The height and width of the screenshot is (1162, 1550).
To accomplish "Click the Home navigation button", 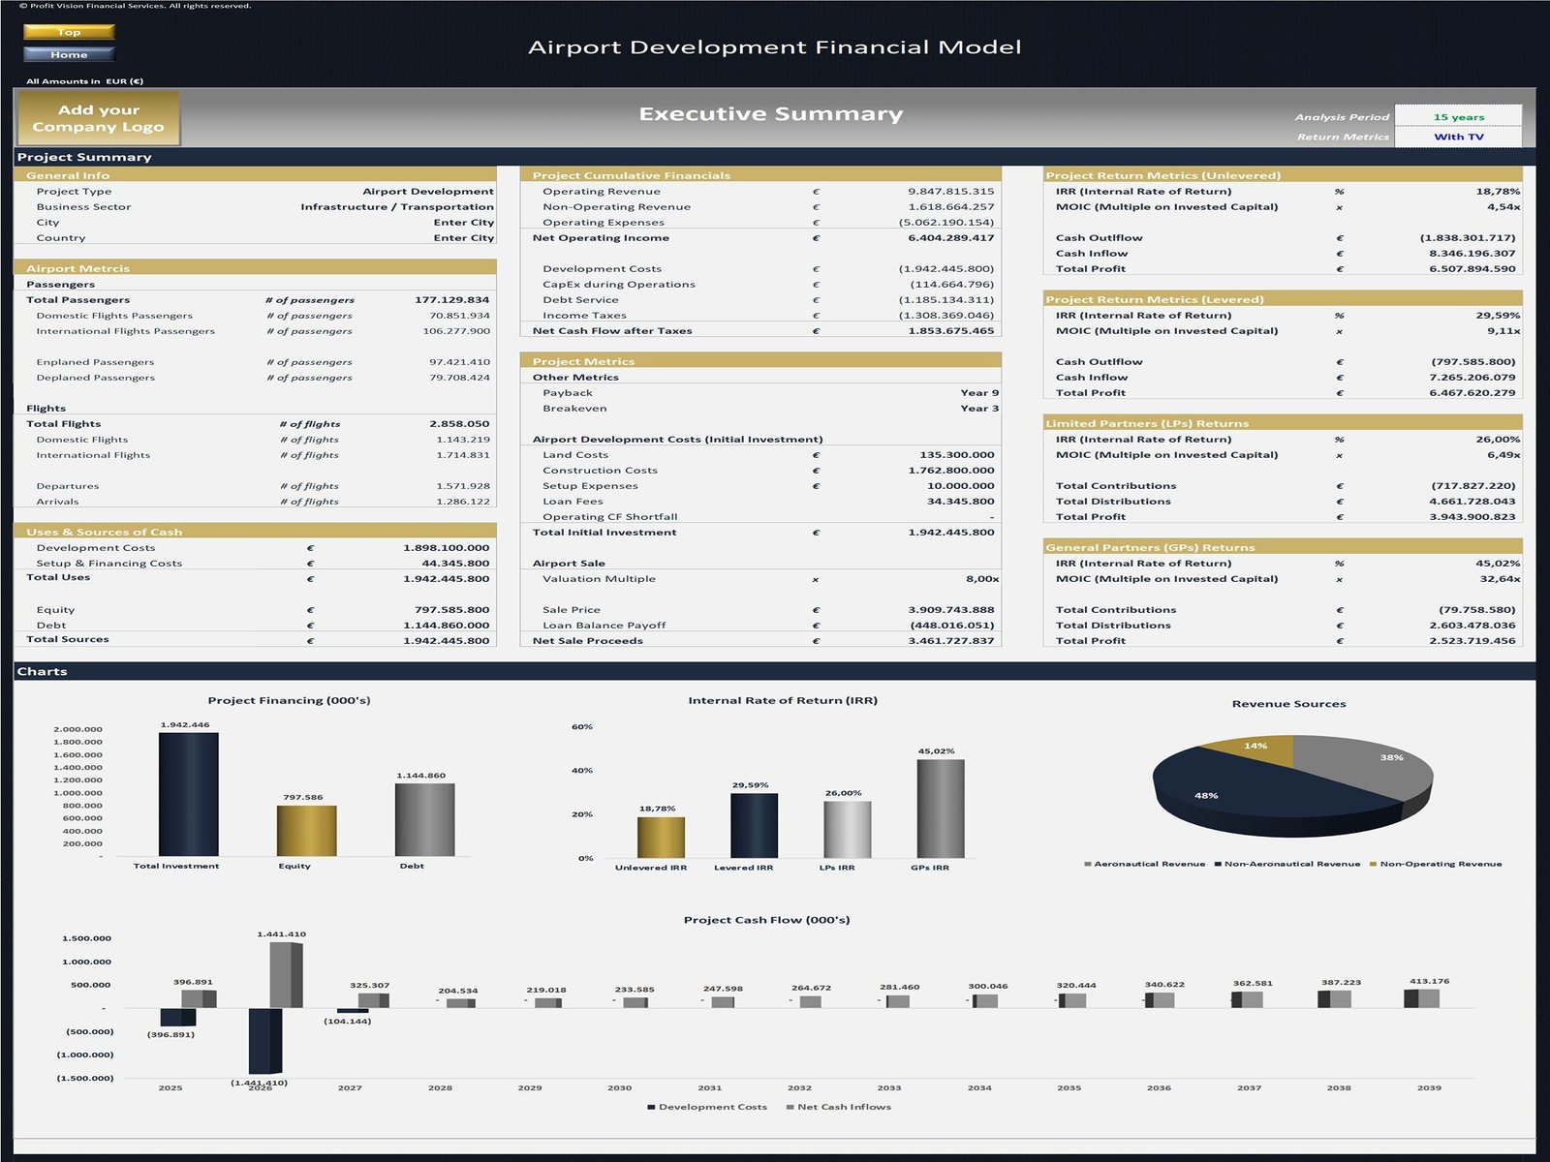I will (69, 54).
